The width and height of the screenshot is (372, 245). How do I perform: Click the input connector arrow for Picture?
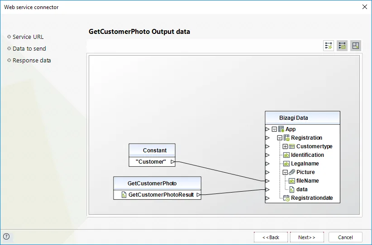[267, 172]
